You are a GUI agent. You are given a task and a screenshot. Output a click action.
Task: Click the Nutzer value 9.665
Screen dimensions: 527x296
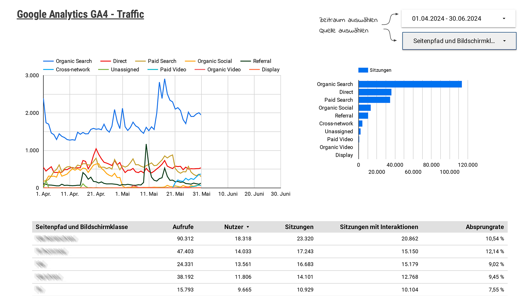[245, 290]
